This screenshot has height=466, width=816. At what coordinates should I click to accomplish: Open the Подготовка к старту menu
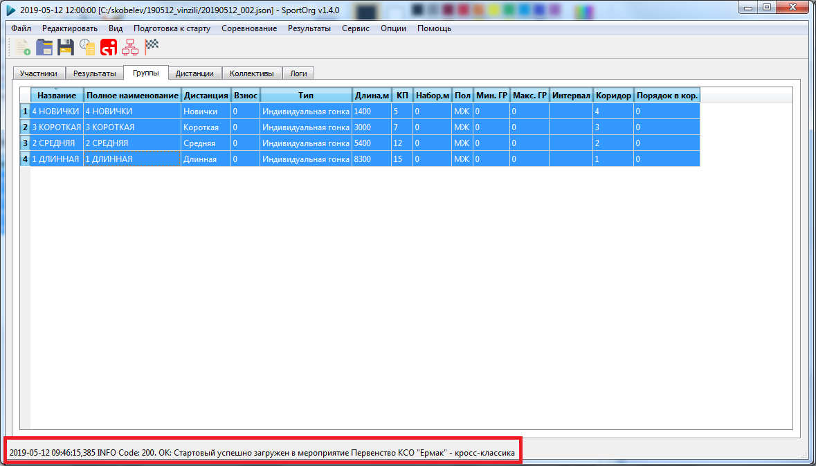point(172,28)
